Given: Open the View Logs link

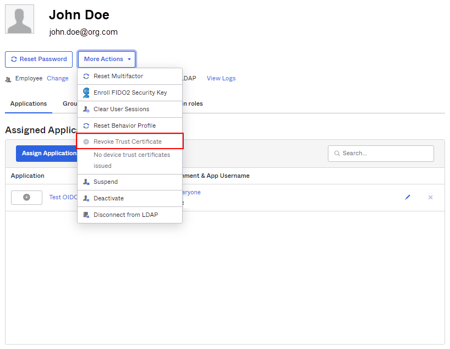Looking at the screenshot, I should tap(221, 78).
